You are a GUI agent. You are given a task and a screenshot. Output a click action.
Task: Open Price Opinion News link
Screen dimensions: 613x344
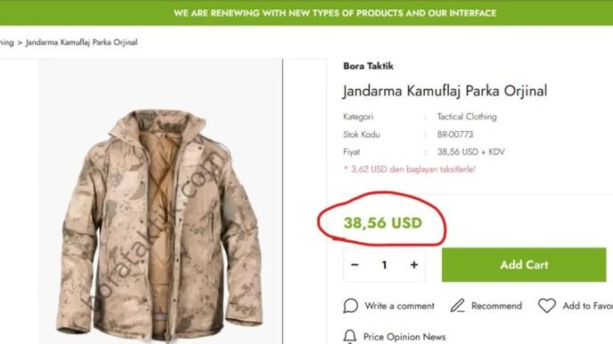point(404,337)
